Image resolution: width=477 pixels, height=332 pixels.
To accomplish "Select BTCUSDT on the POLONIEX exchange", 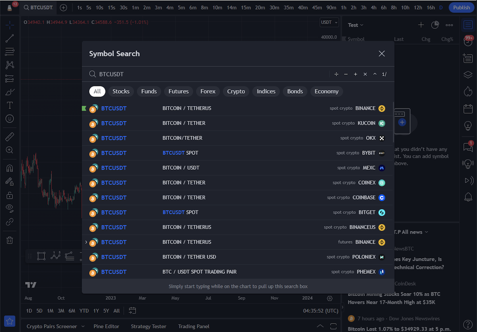I will click(x=237, y=257).
